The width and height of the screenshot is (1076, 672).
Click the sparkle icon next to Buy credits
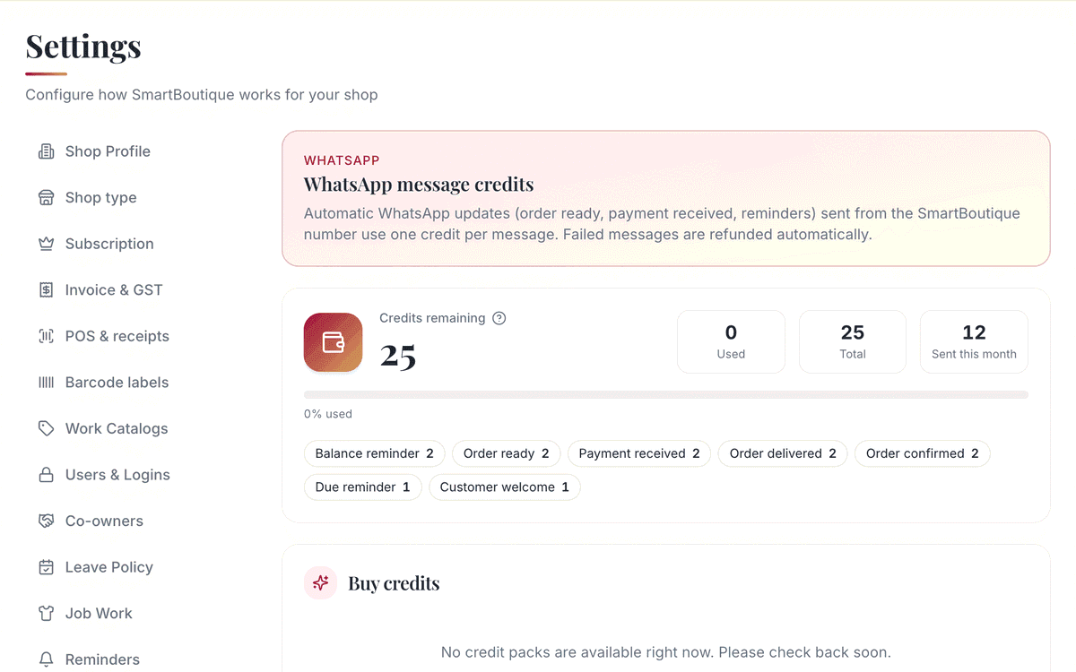(x=320, y=583)
